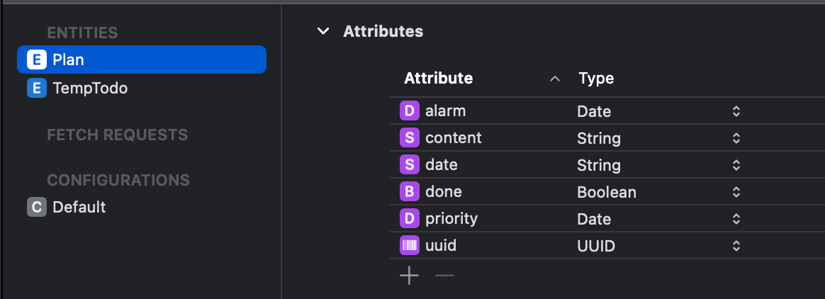The image size is (825, 299).
Task: Click the content attribute S icon
Action: [410, 138]
